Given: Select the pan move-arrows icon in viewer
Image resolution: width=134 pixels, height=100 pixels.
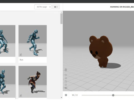Looking at the screenshot, I should coord(66,78).
